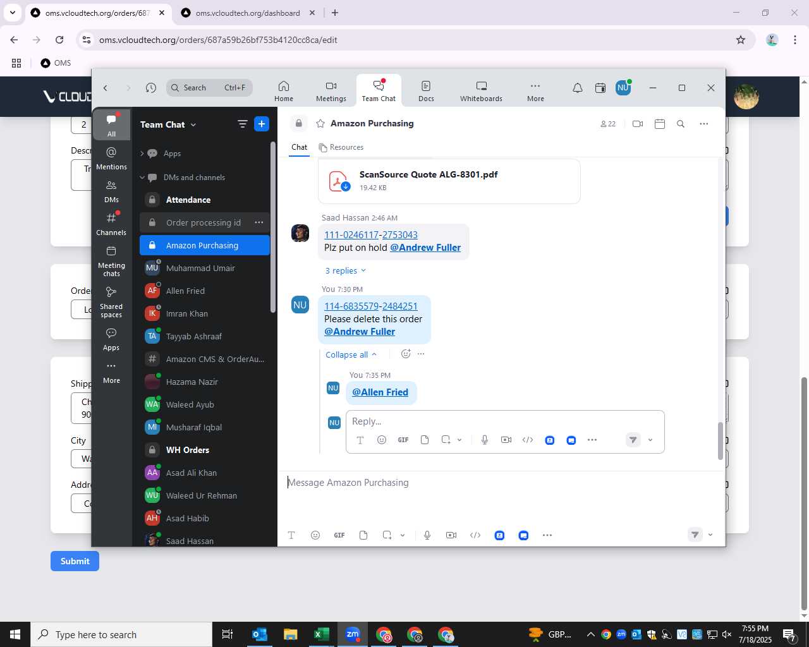This screenshot has width=809, height=647.
Task: Switch to oms.vcloudtech.org/dashboard browser tab
Action: (248, 13)
